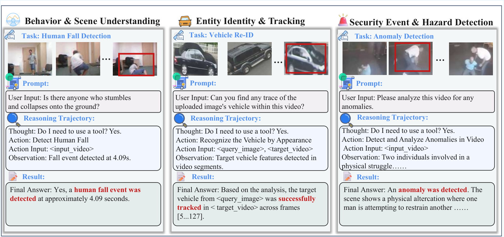The width and height of the screenshot is (504, 237).
Task: Click "Observation: Fall event detected at 4.09s."
Action: click(x=70, y=158)
